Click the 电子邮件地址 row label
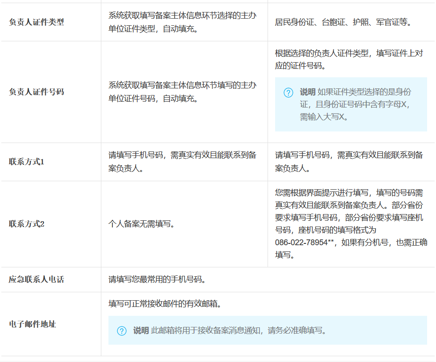This screenshot has width=436, height=362. (x=33, y=324)
